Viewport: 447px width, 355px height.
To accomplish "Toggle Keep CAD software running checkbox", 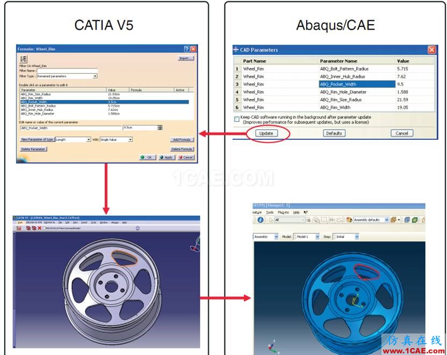I will coord(236,119).
